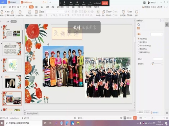Screen dimensions: 169x126
Task: Open the fill bucket icon in properties pane
Action: coord(139,25)
